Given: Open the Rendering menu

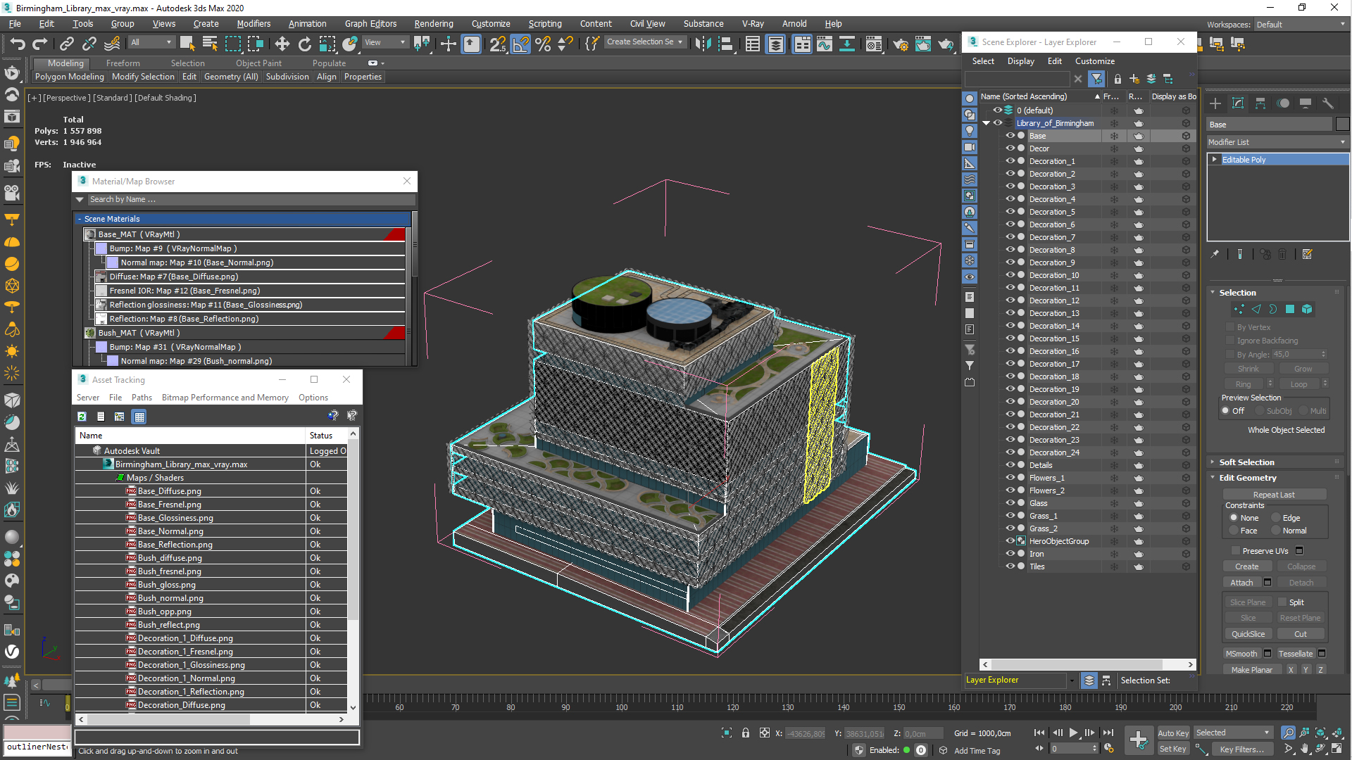Looking at the screenshot, I should coord(433,24).
